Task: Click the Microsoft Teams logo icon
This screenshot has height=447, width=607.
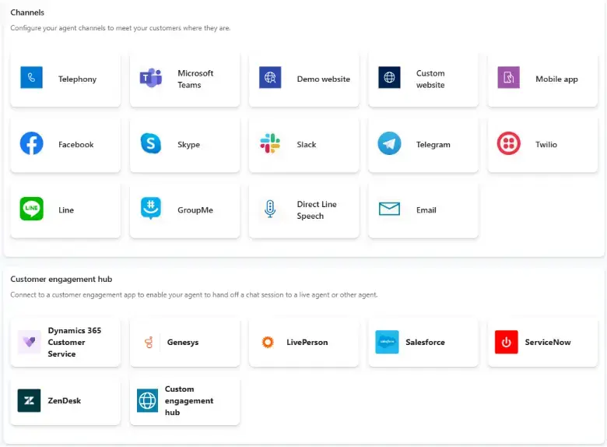Action: click(151, 77)
